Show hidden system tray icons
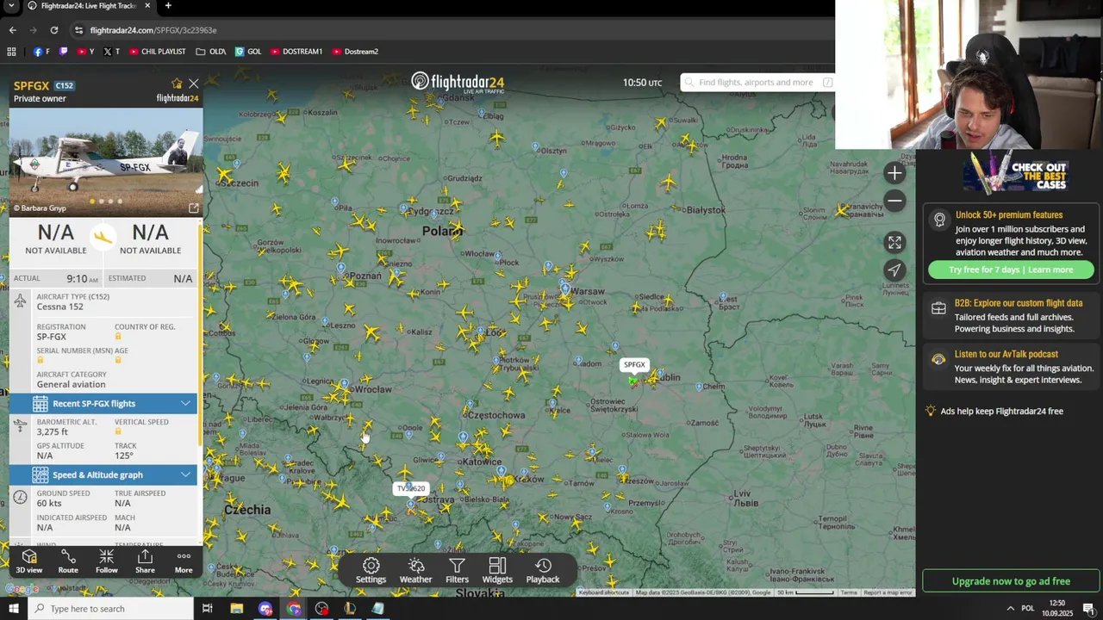 [x=1010, y=609]
